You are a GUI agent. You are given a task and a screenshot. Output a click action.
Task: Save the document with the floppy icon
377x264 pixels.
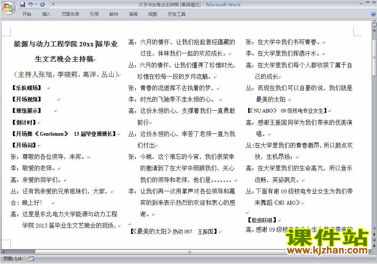pos(22,4)
